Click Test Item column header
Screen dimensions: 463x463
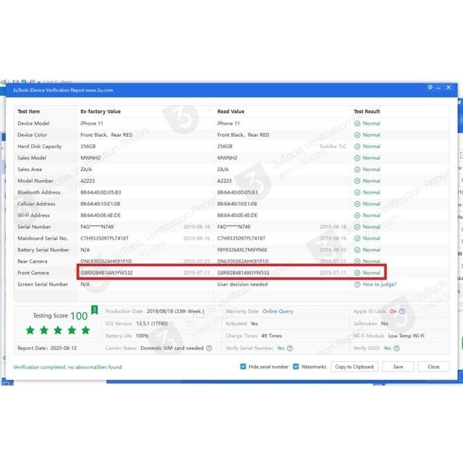click(28, 112)
